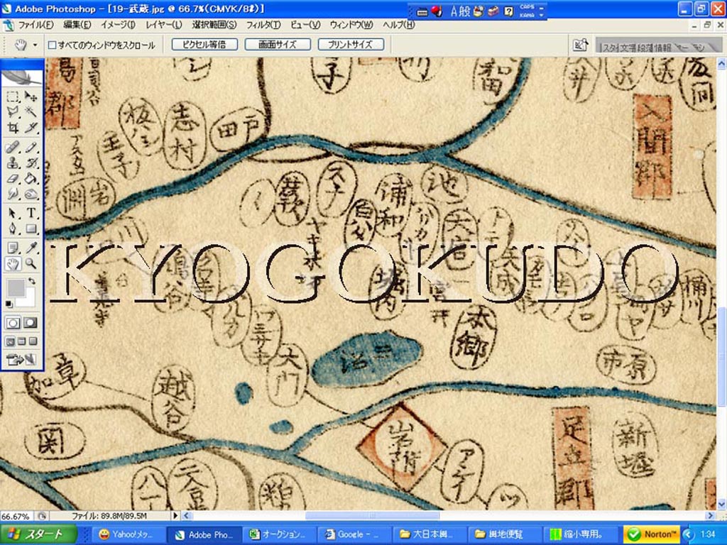The image size is (727, 545).
Task: Jump to ImageReady from toolbox
Action: click(x=21, y=359)
